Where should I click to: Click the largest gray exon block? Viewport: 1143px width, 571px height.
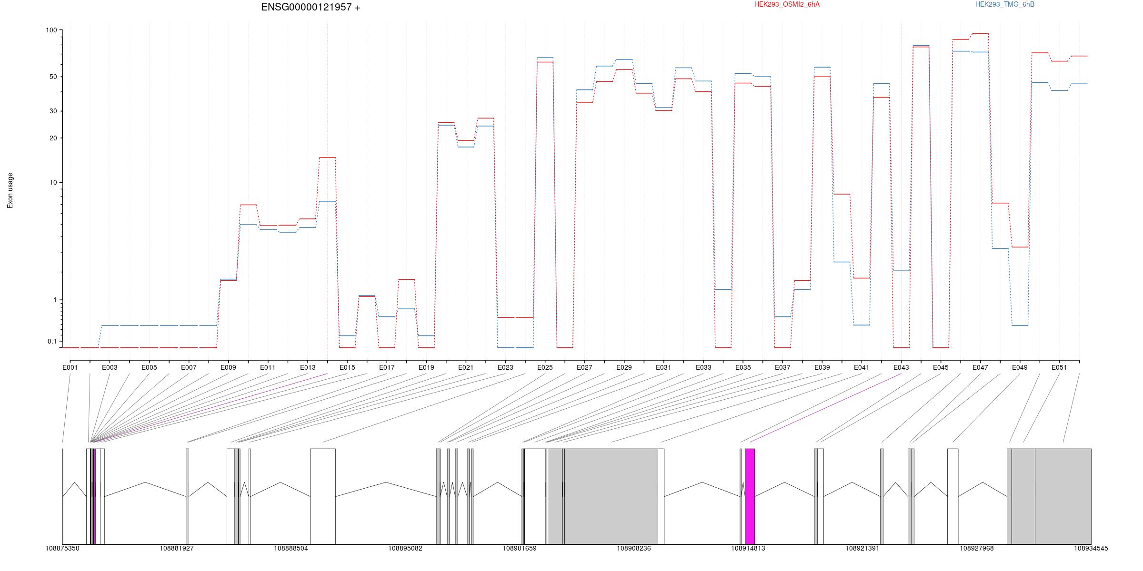point(612,496)
